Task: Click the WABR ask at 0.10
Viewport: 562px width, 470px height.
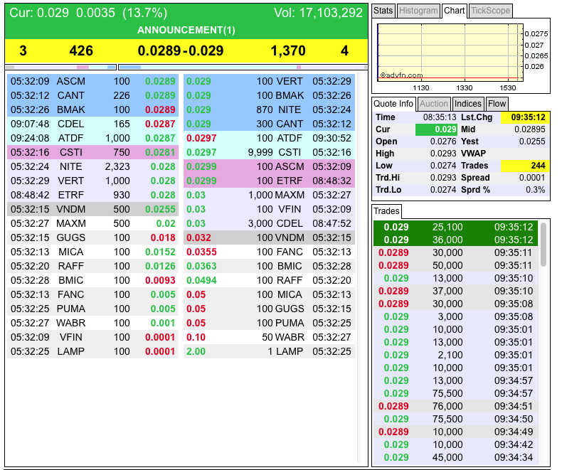Action: click(x=269, y=337)
